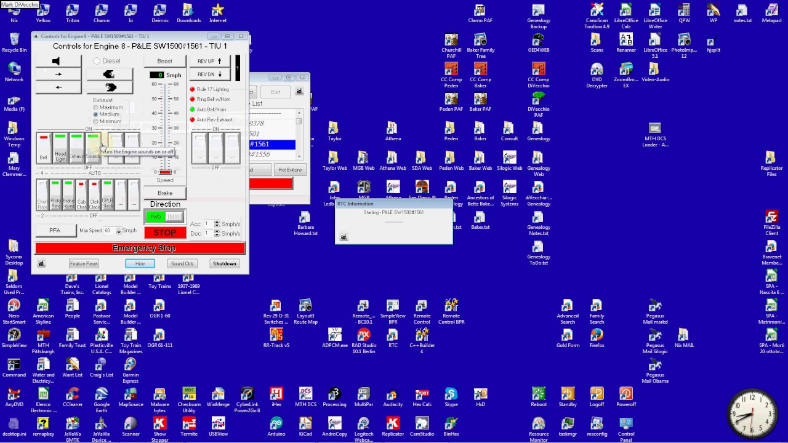
Task: Select the highlighted #1561 engine list row
Action: tap(272, 144)
